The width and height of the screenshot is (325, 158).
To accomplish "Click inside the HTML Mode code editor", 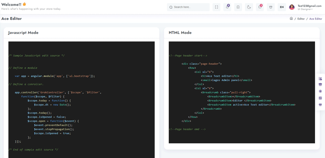I will coord(242,92).
